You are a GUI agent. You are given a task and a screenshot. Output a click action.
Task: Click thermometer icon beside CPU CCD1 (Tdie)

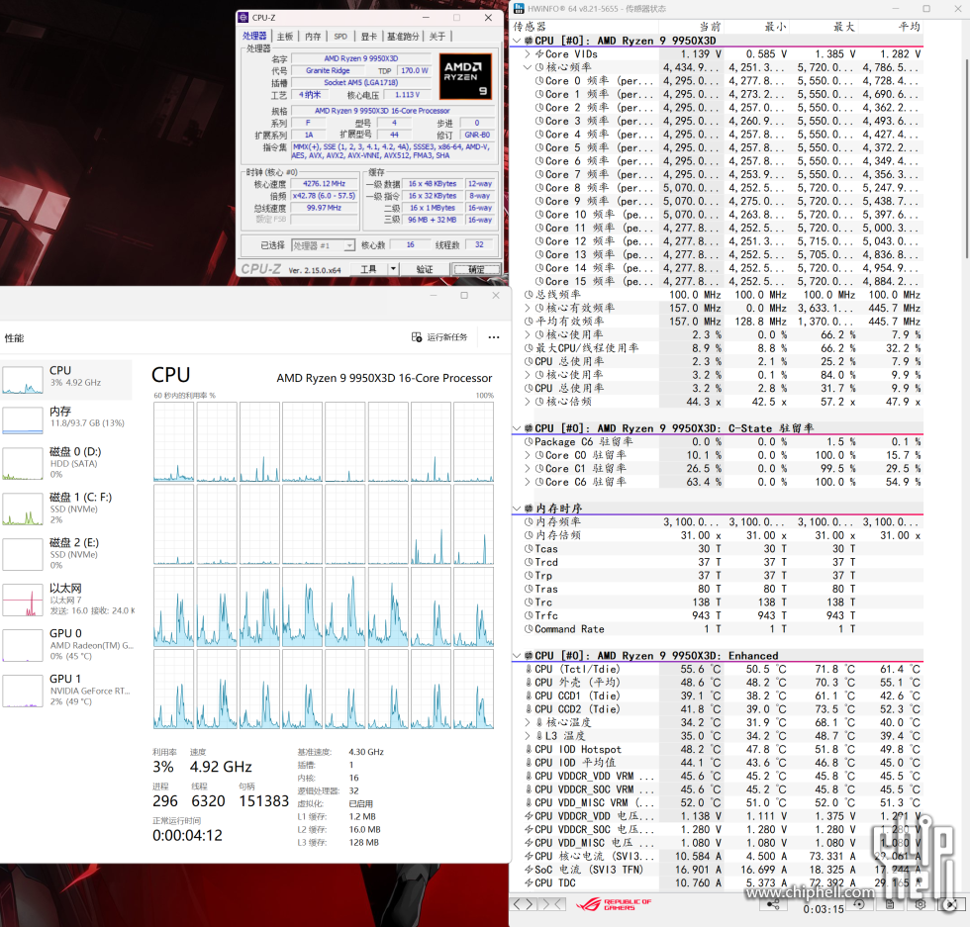(529, 695)
